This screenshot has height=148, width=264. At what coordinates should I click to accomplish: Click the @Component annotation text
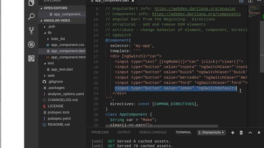pos(117,40)
